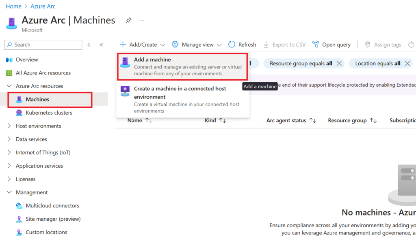
Task: Collapse the Management section
Action: (9, 192)
